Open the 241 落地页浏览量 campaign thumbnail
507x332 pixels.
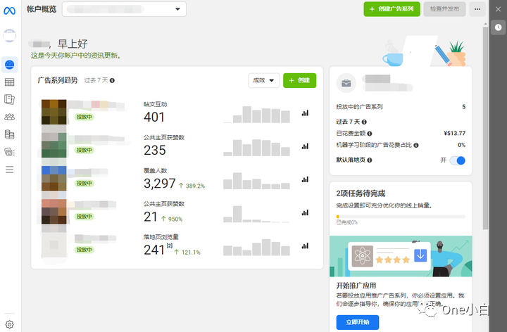[x=54, y=245]
